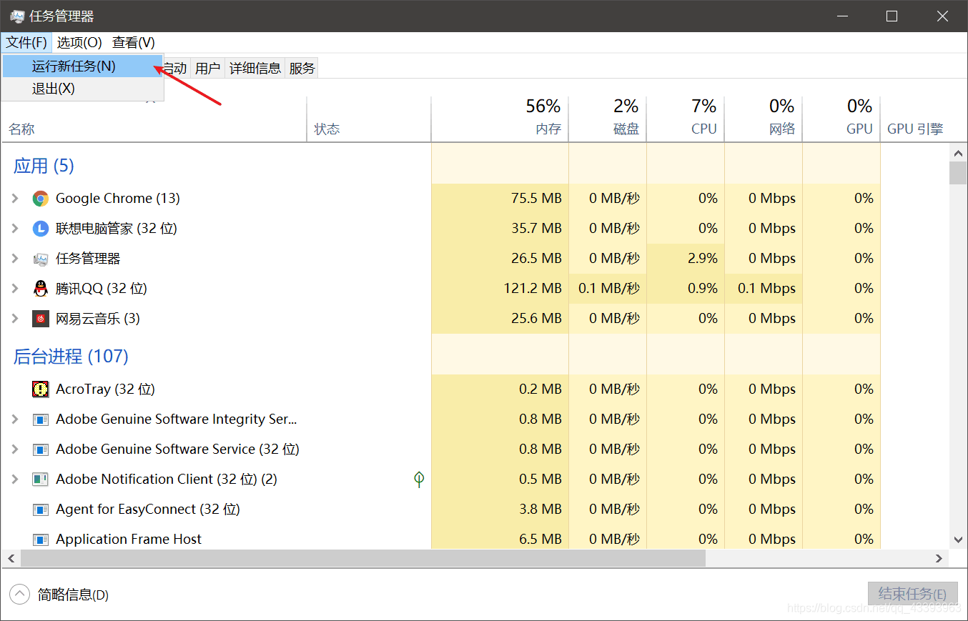Click the 网易云音乐 process icon
This screenshot has width=968, height=621.
(41, 319)
